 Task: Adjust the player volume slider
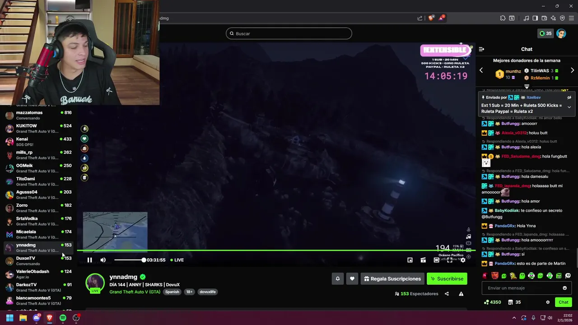129,260
